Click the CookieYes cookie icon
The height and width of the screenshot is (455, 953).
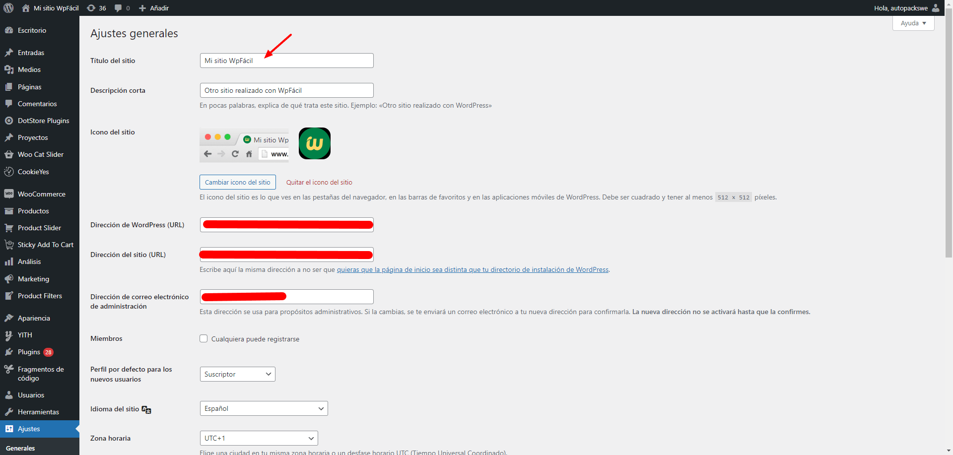(x=9, y=172)
